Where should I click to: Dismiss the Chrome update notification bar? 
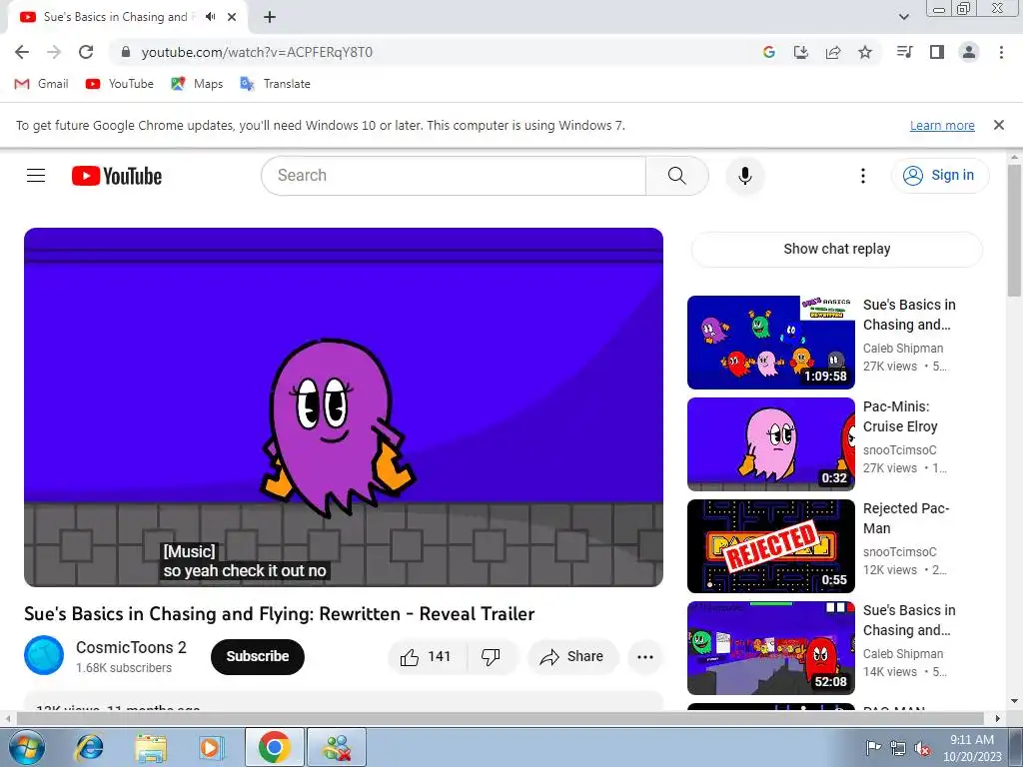point(998,125)
